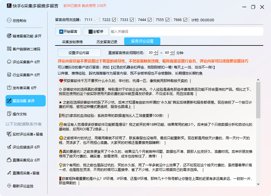Open 最新评论监控 sidebar icon
The image size is (271, 196).
tap(9, 186)
